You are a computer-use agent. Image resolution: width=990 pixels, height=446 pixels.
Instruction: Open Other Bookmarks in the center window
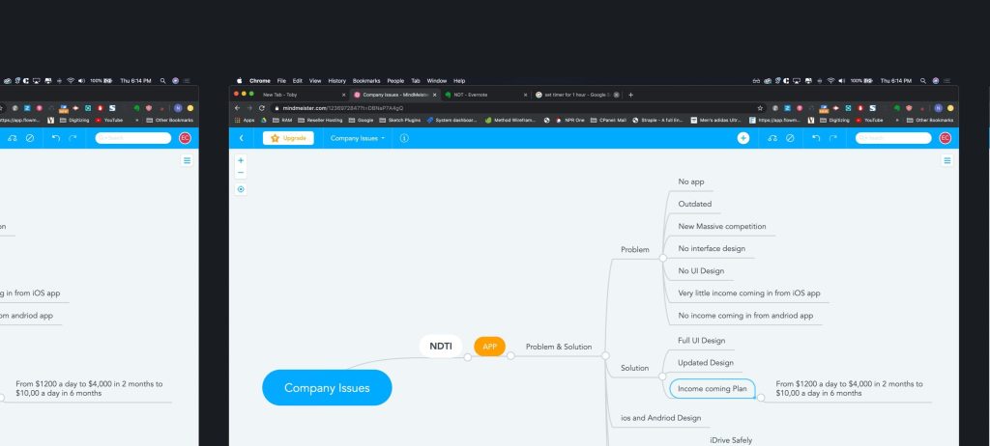tap(929, 120)
